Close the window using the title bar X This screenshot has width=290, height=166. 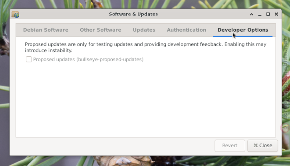coord(276,14)
